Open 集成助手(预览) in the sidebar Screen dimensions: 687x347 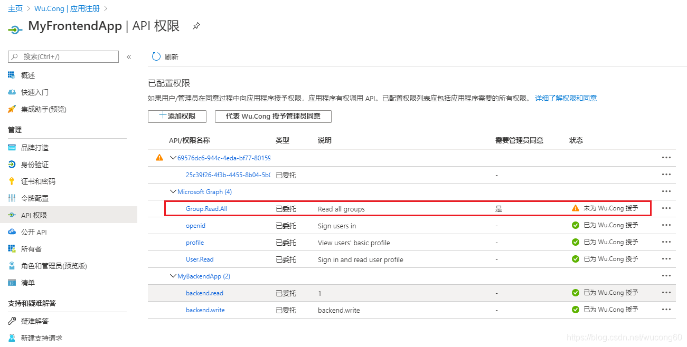pos(44,109)
